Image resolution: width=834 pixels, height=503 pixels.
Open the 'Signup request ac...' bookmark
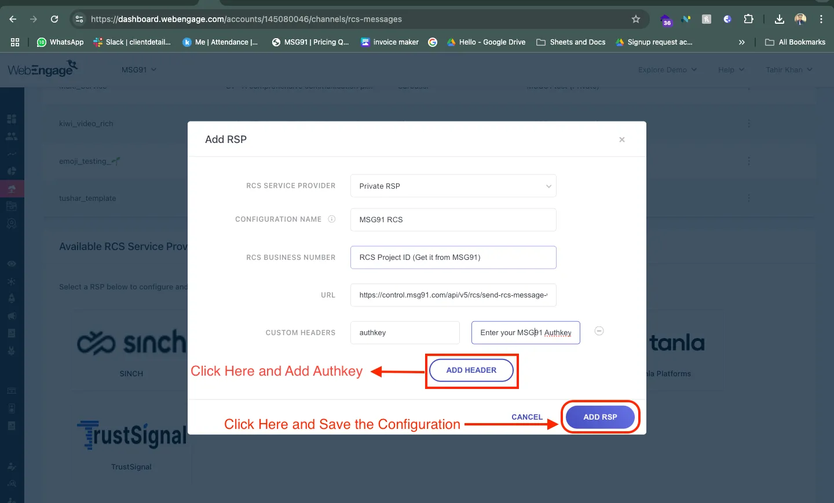(654, 42)
